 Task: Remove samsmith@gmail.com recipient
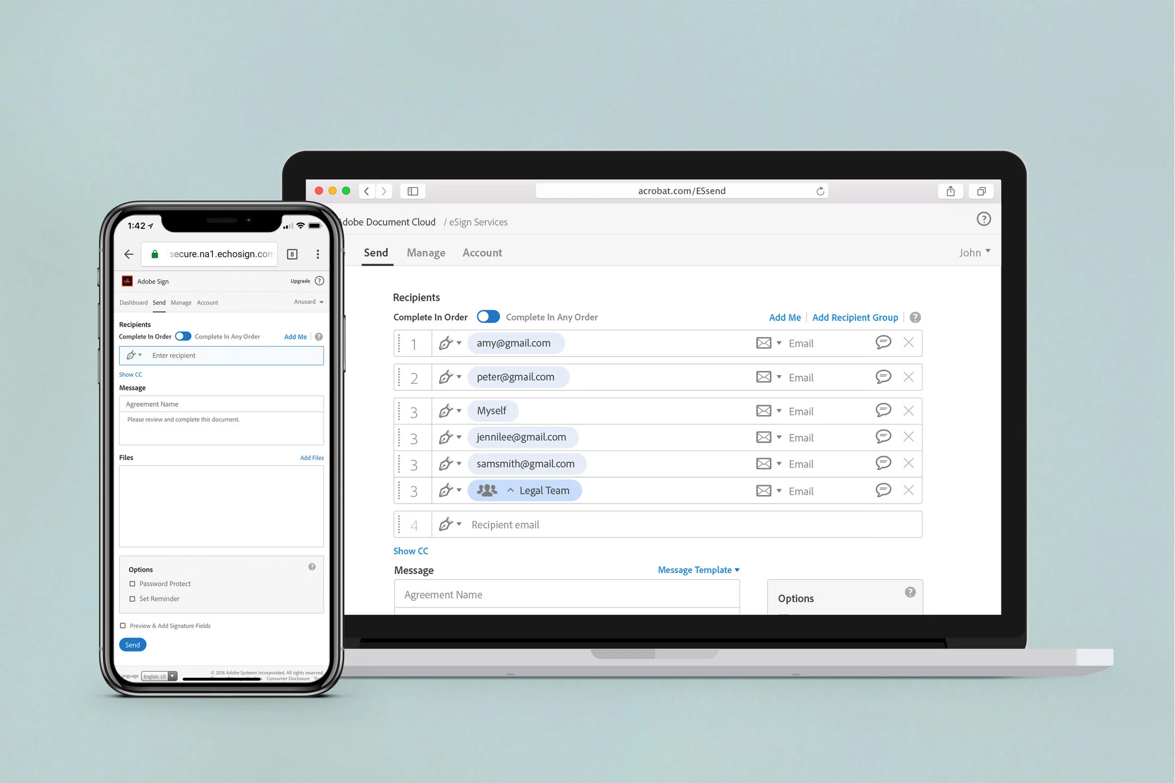pos(909,463)
